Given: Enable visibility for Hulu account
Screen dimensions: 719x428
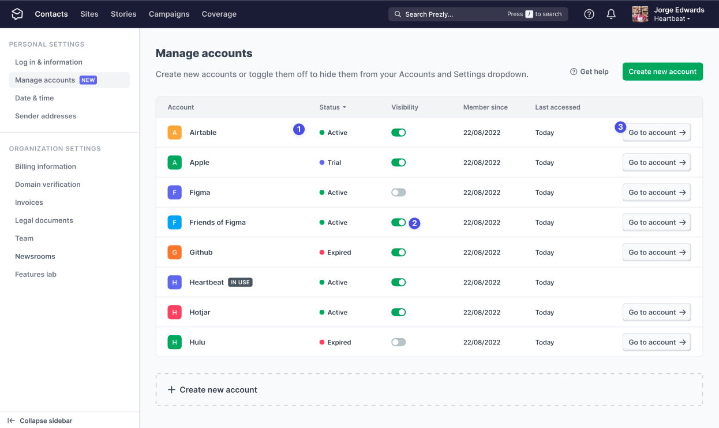Looking at the screenshot, I should click(x=399, y=343).
